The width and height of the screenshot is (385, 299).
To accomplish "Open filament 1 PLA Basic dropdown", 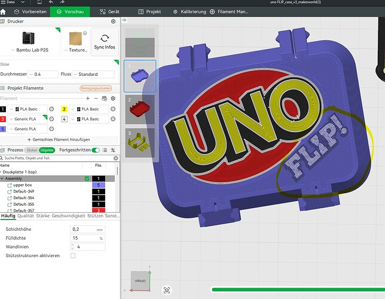I will pyautogui.click(x=27, y=109).
